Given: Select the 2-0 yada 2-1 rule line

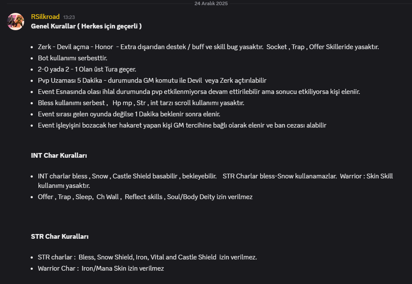Looking at the screenshot, I should (x=87, y=69).
